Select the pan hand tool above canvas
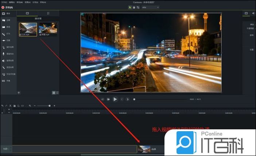 pyautogui.click(x=134, y=7)
